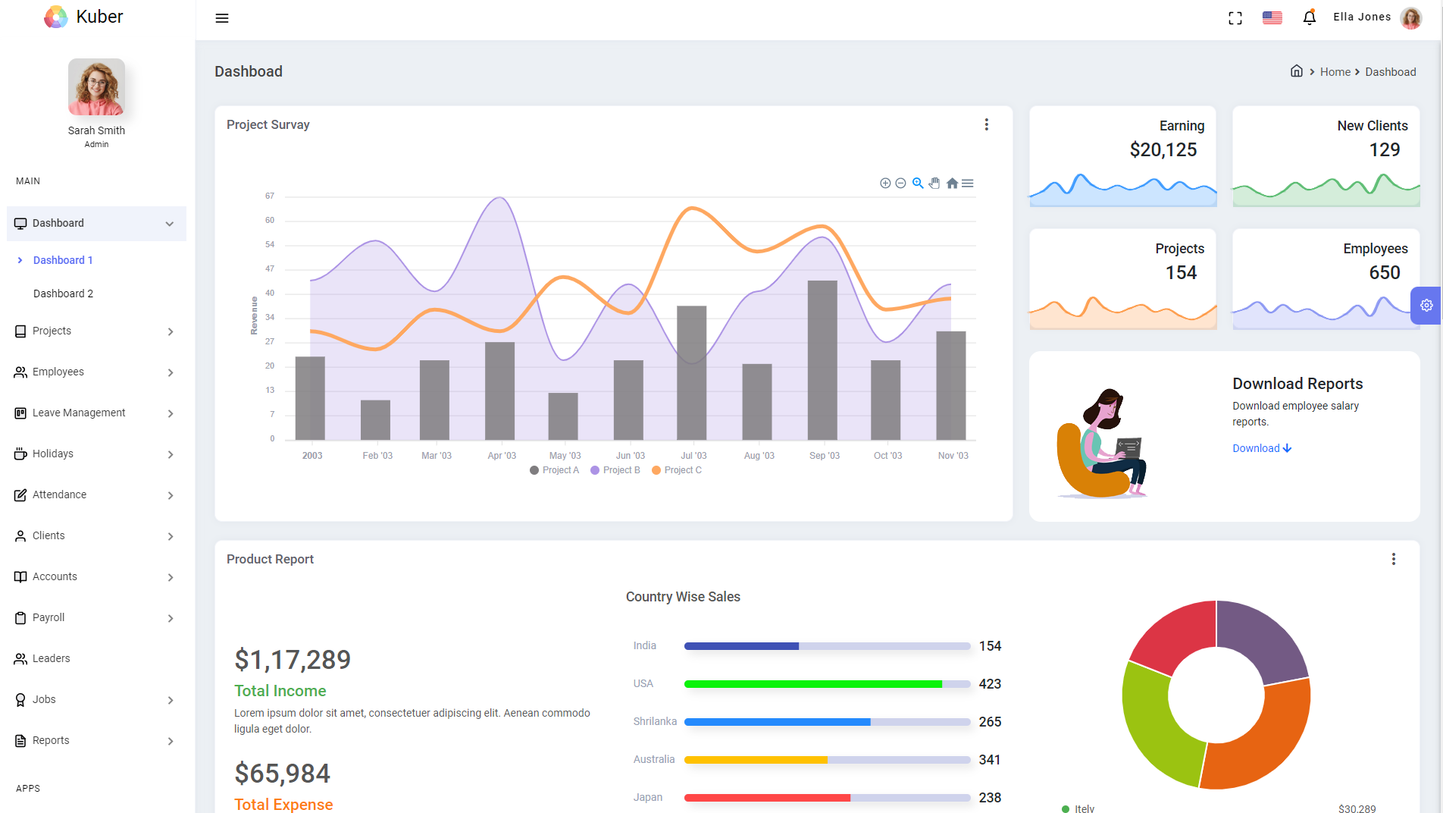Click the Download link in Download Reports
The height and width of the screenshot is (813, 1443).
coord(1260,448)
